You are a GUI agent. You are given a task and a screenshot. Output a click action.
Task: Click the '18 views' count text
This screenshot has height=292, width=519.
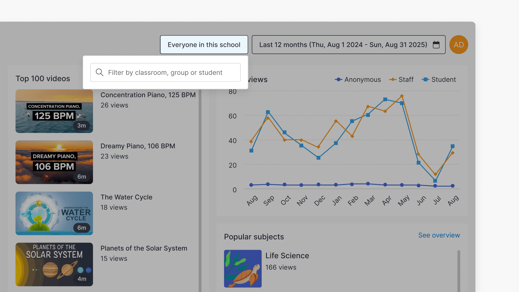pos(114,207)
